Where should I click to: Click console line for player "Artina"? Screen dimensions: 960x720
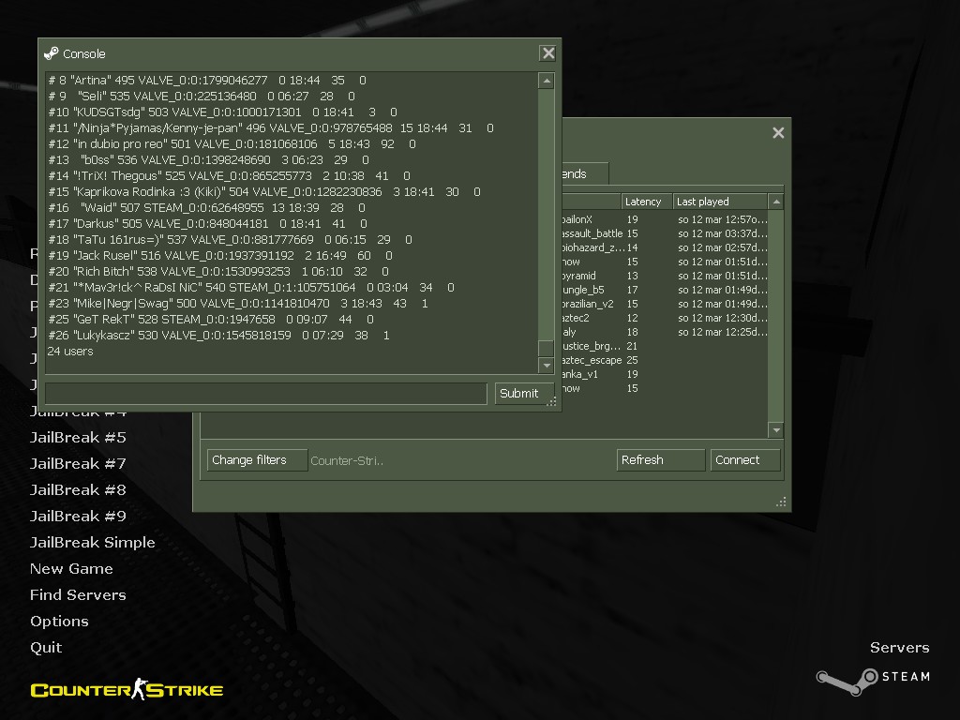coord(207,81)
